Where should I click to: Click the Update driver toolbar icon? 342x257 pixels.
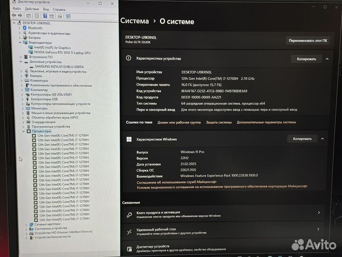[x=60, y=16]
